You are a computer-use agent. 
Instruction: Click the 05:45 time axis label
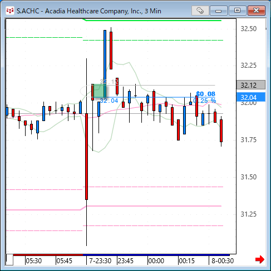(x=65, y=261)
